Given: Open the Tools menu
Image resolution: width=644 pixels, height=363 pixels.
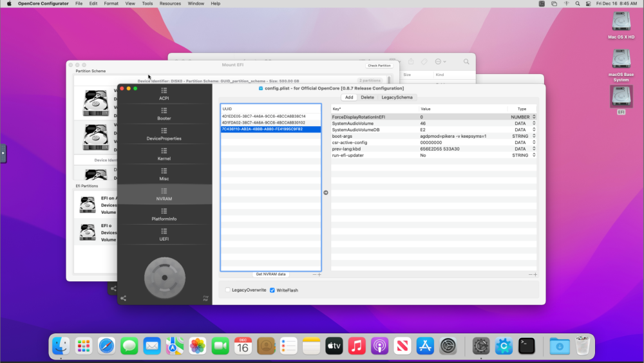Looking at the screenshot, I should [147, 3].
